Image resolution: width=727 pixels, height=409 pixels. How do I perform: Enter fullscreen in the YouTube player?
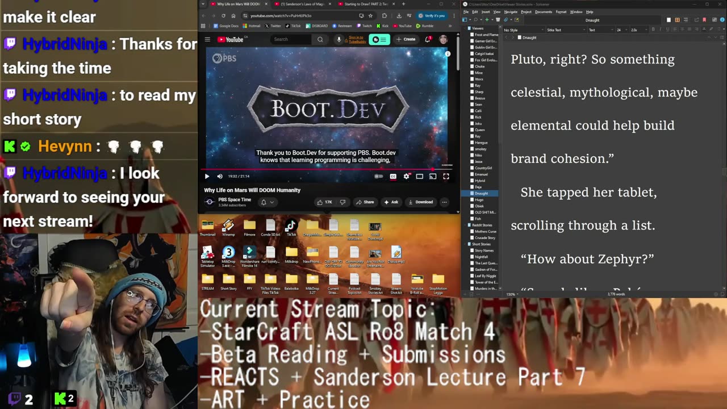point(446,177)
